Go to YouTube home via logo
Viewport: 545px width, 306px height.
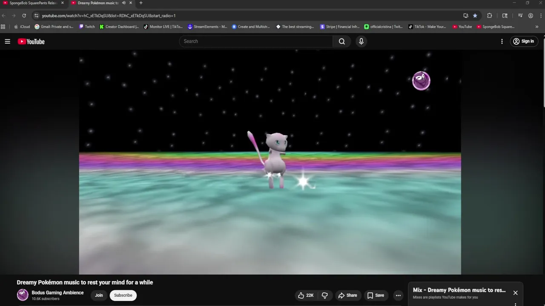pos(31,41)
